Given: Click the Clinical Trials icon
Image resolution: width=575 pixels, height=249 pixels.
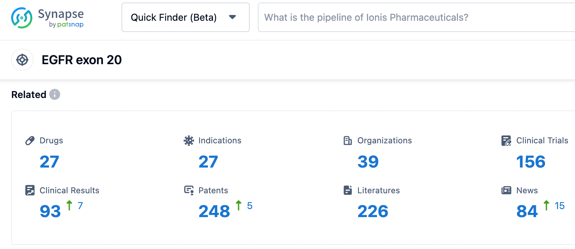Looking at the screenshot, I should pyautogui.click(x=506, y=141).
